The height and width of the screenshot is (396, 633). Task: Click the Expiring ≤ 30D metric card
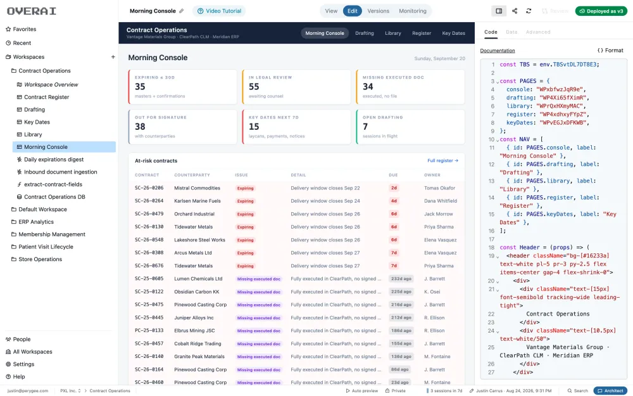tap(182, 87)
